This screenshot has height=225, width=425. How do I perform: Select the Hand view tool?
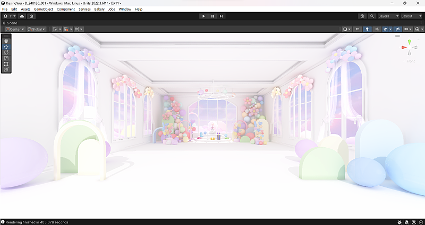click(6, 41)
